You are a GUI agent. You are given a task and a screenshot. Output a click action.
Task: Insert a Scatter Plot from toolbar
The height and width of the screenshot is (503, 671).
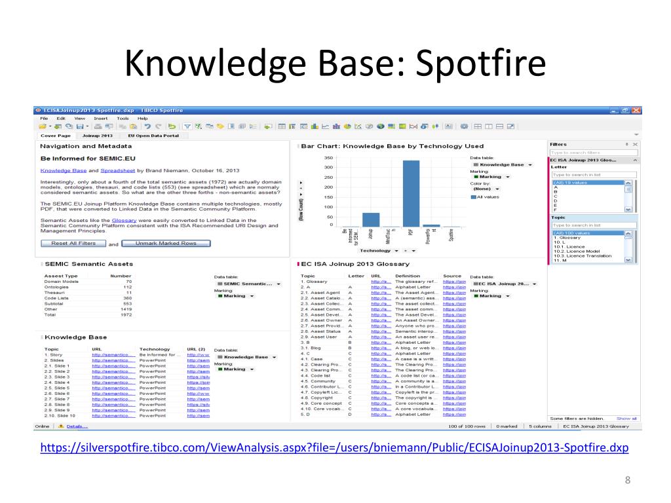358,126
